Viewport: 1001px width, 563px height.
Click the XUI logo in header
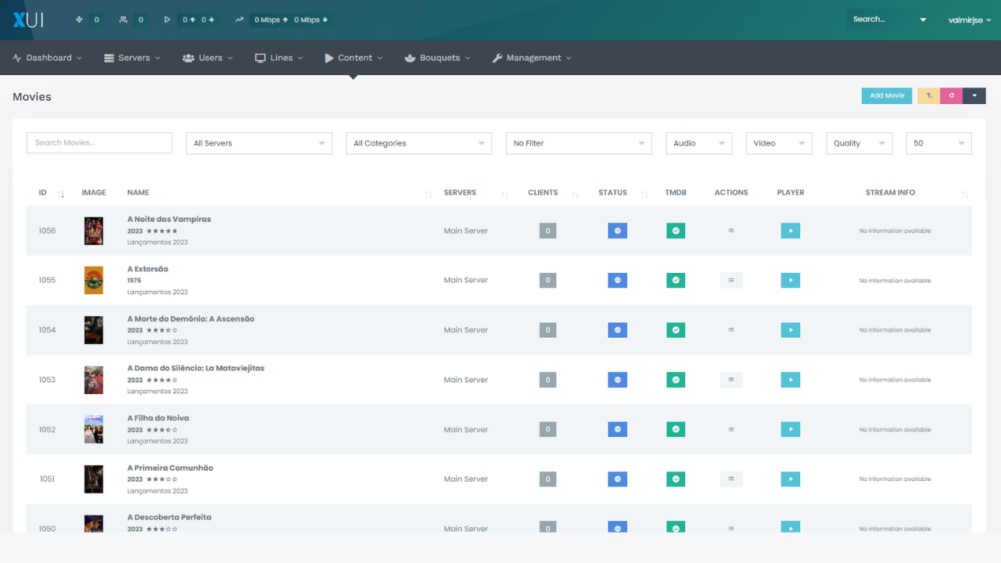pos(27,20)
